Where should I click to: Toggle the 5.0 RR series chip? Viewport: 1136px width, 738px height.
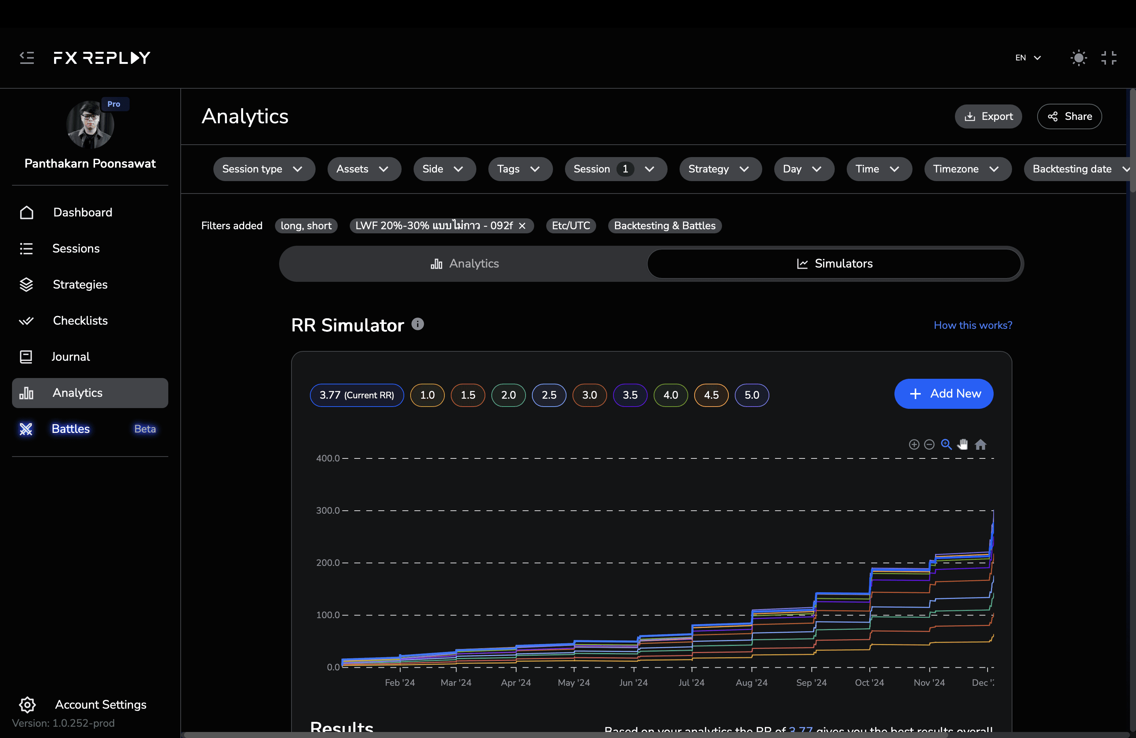[751, 395]
